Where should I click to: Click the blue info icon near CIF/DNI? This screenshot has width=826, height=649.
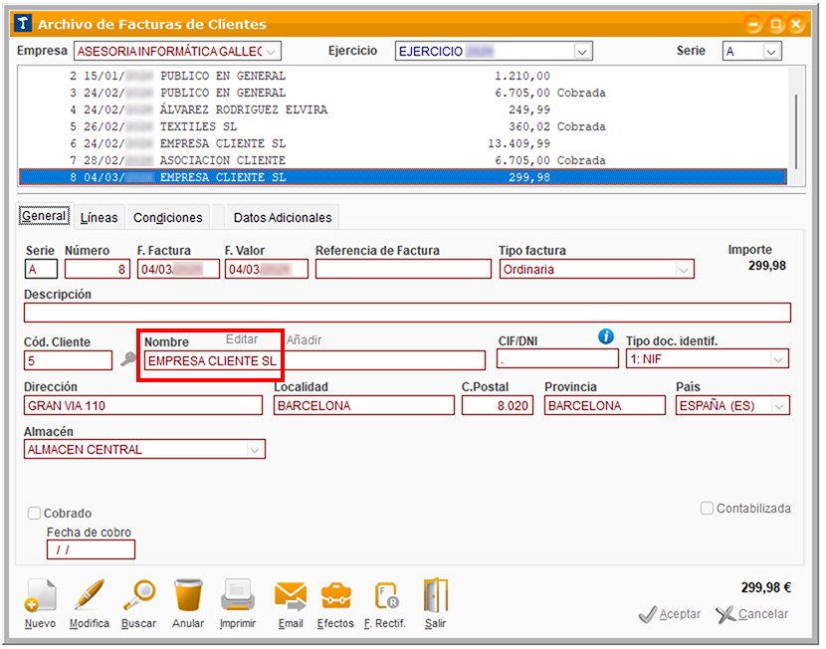point(606,336)
